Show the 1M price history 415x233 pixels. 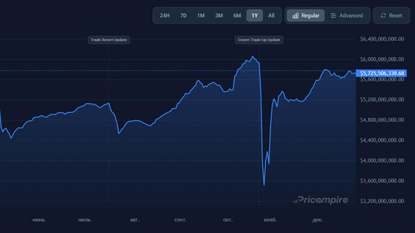coord(201,16)
